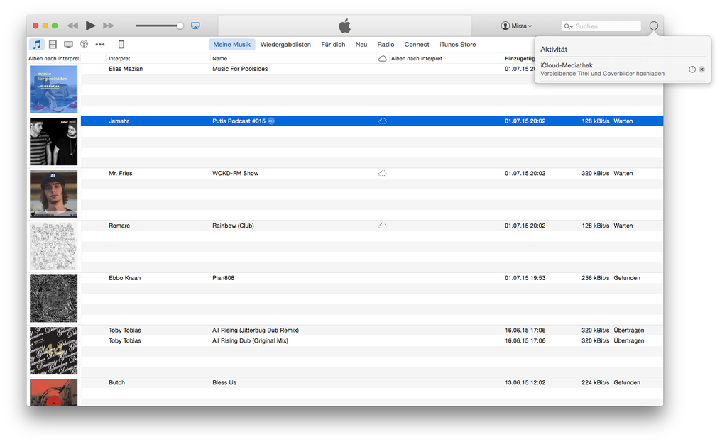Viewport: 727px width, 444px height.
Task: Select the track Rainbow (Club)
Action: [233, 226]
